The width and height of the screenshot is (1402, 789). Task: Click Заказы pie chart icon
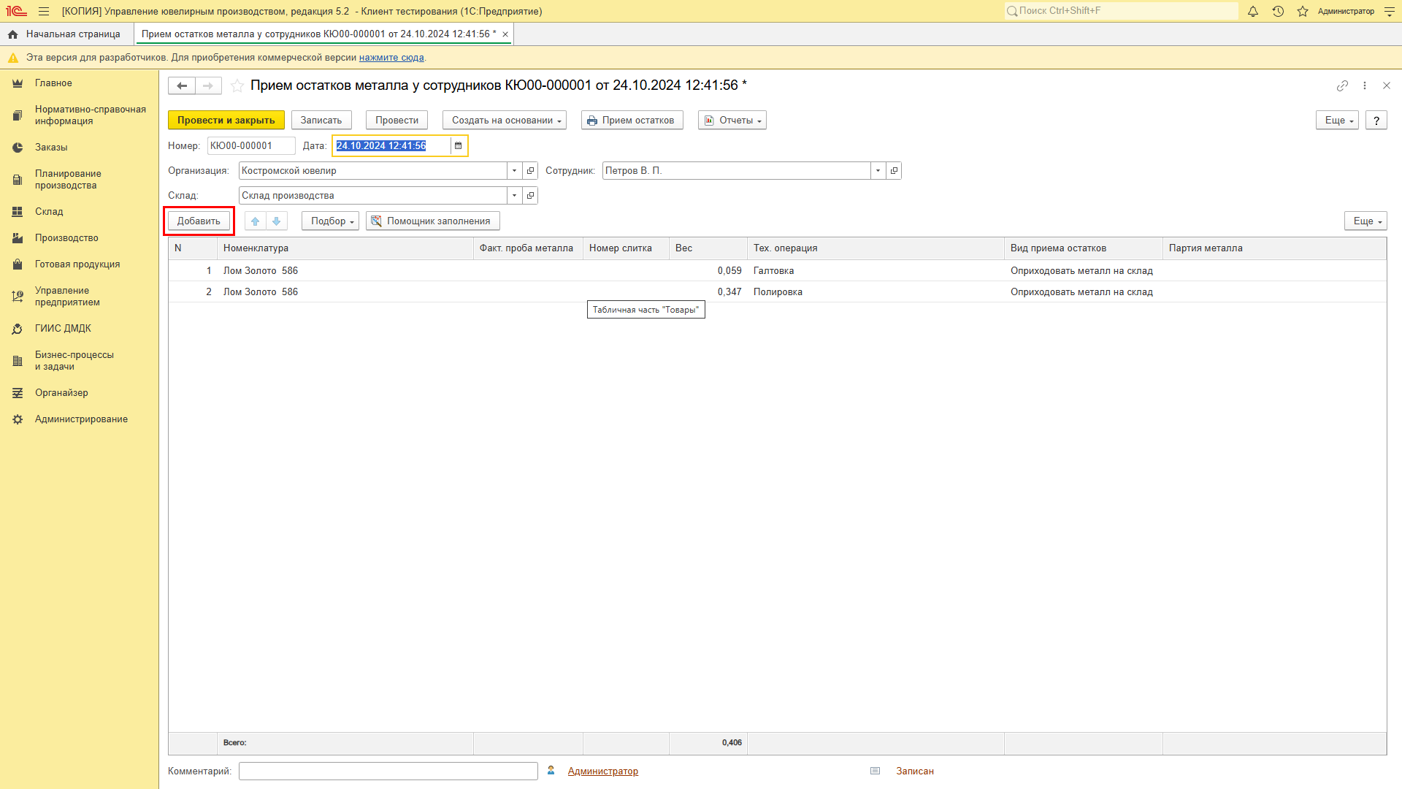coord(18,148)
